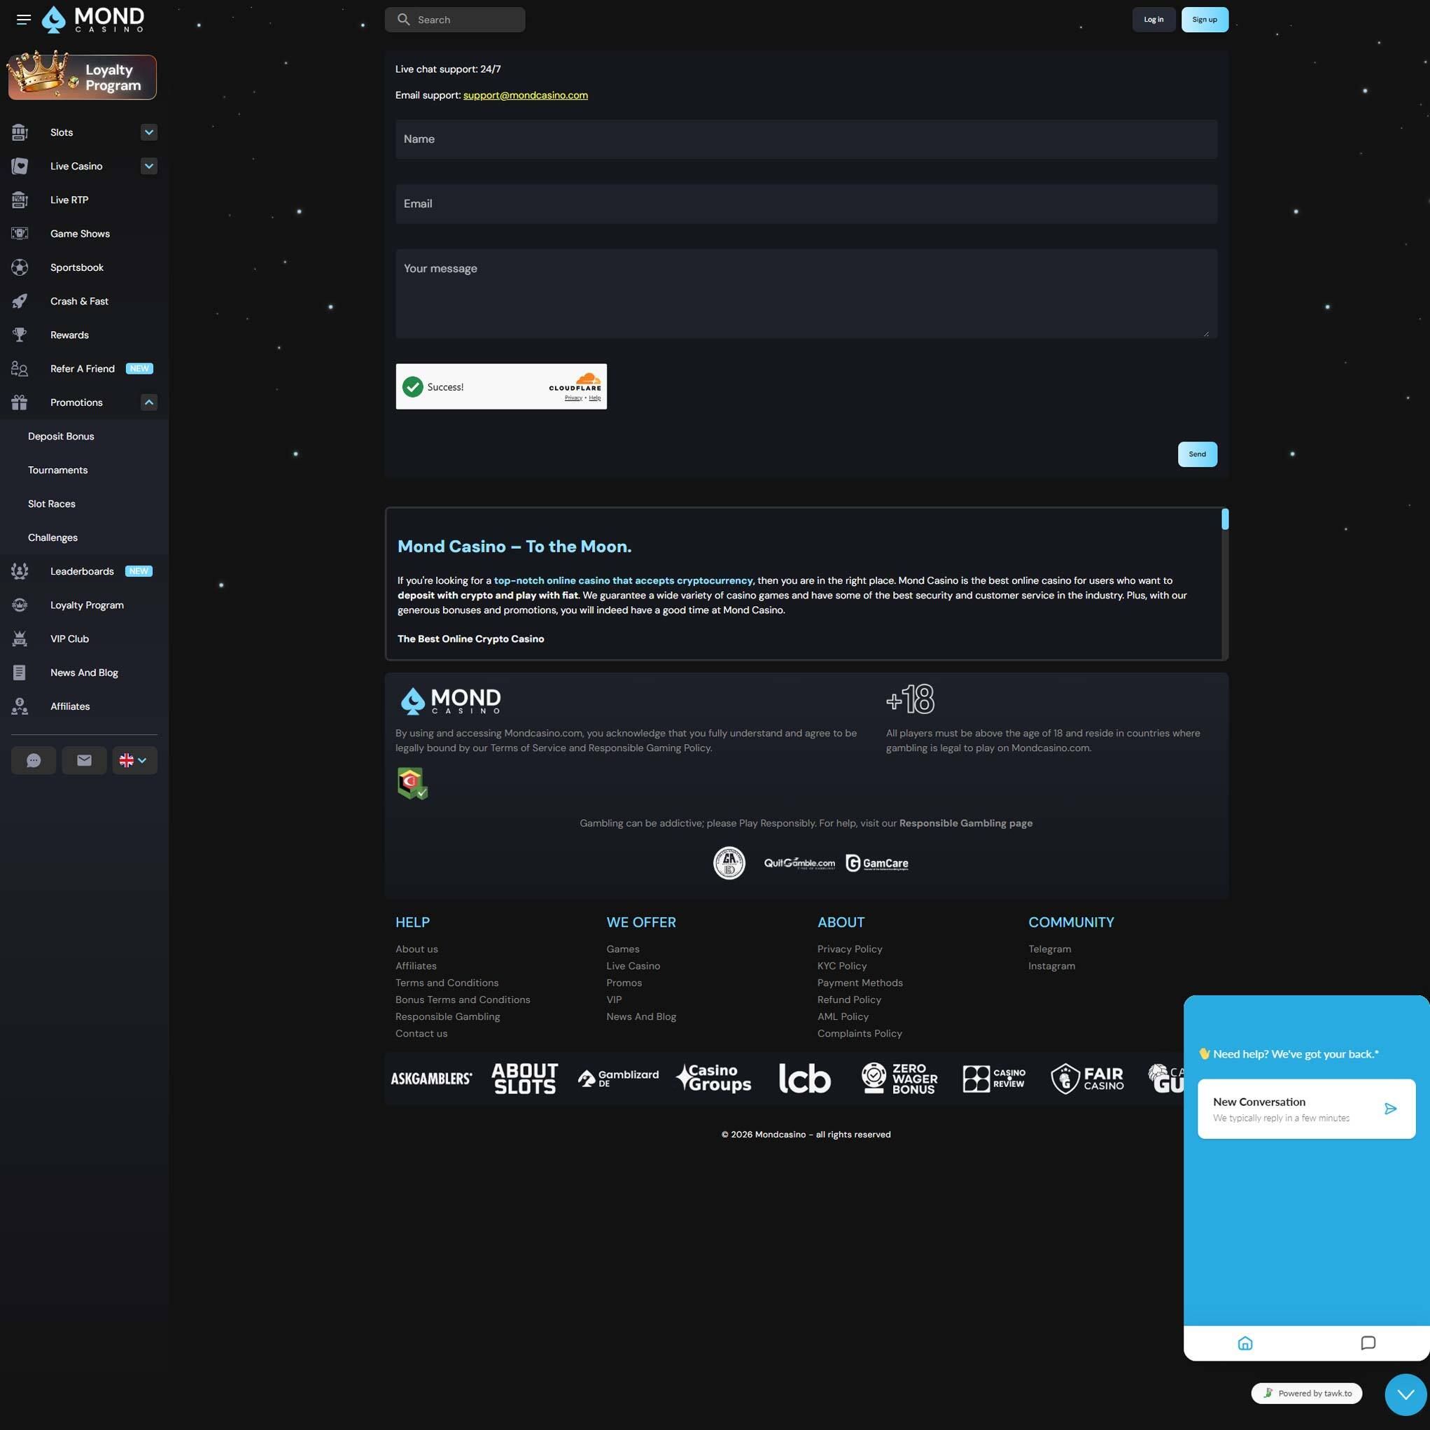Send new conversation arrow icon
The width and height of the screenshot is (1430, 1430).
pyautogui.click(x=1390, y=1108)
